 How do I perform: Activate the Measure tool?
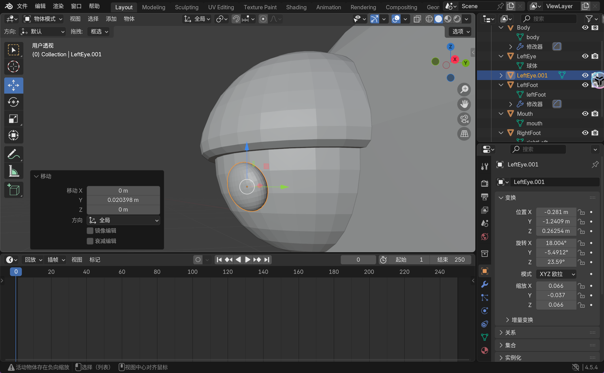(x=13, y=171)
